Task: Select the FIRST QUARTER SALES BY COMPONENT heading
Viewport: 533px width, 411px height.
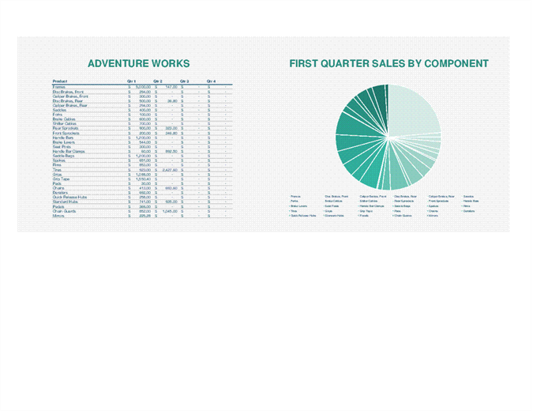Action: (388, 63)
